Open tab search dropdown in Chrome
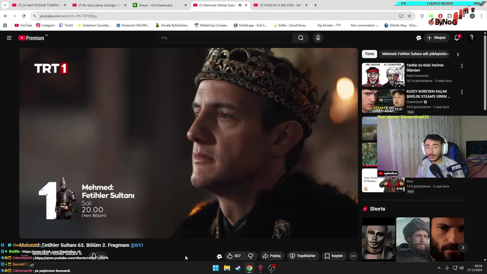487x274 pixels. pos(5,5)
